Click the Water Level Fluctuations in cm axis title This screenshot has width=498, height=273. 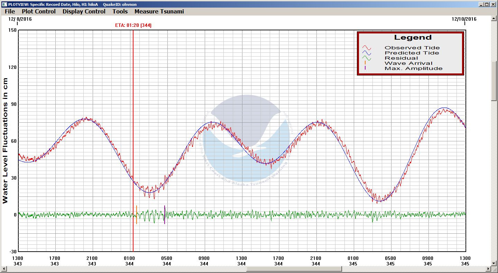point(5,141)
